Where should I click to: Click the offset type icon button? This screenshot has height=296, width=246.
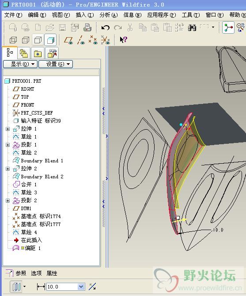tap(16, 287)
